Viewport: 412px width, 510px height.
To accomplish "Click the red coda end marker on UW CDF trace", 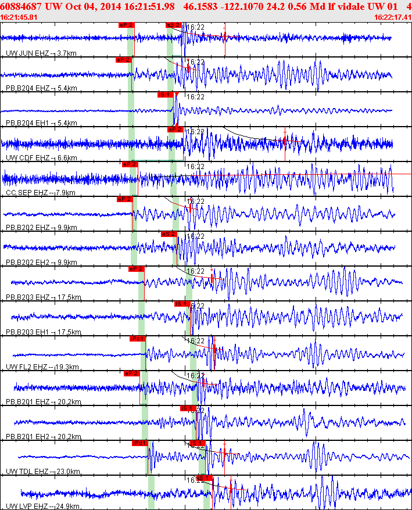I will coord(285,141).
